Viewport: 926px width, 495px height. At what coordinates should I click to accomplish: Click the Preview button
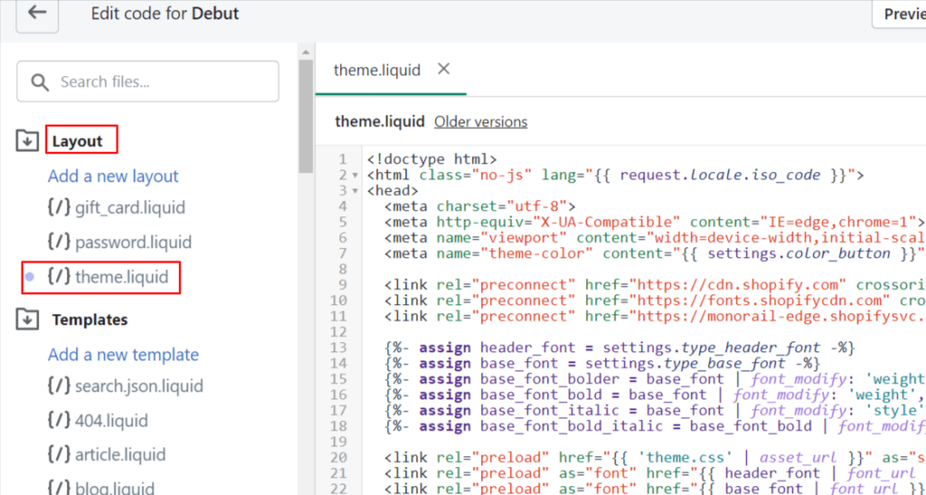[900, 14]
